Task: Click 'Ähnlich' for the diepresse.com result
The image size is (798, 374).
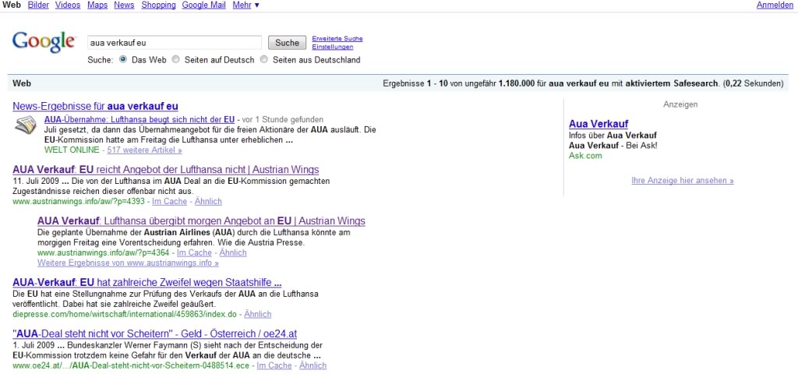Action: click(257, 315)
